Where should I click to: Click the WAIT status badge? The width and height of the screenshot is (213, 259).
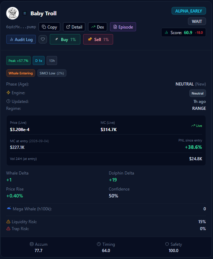pos(197,21)
